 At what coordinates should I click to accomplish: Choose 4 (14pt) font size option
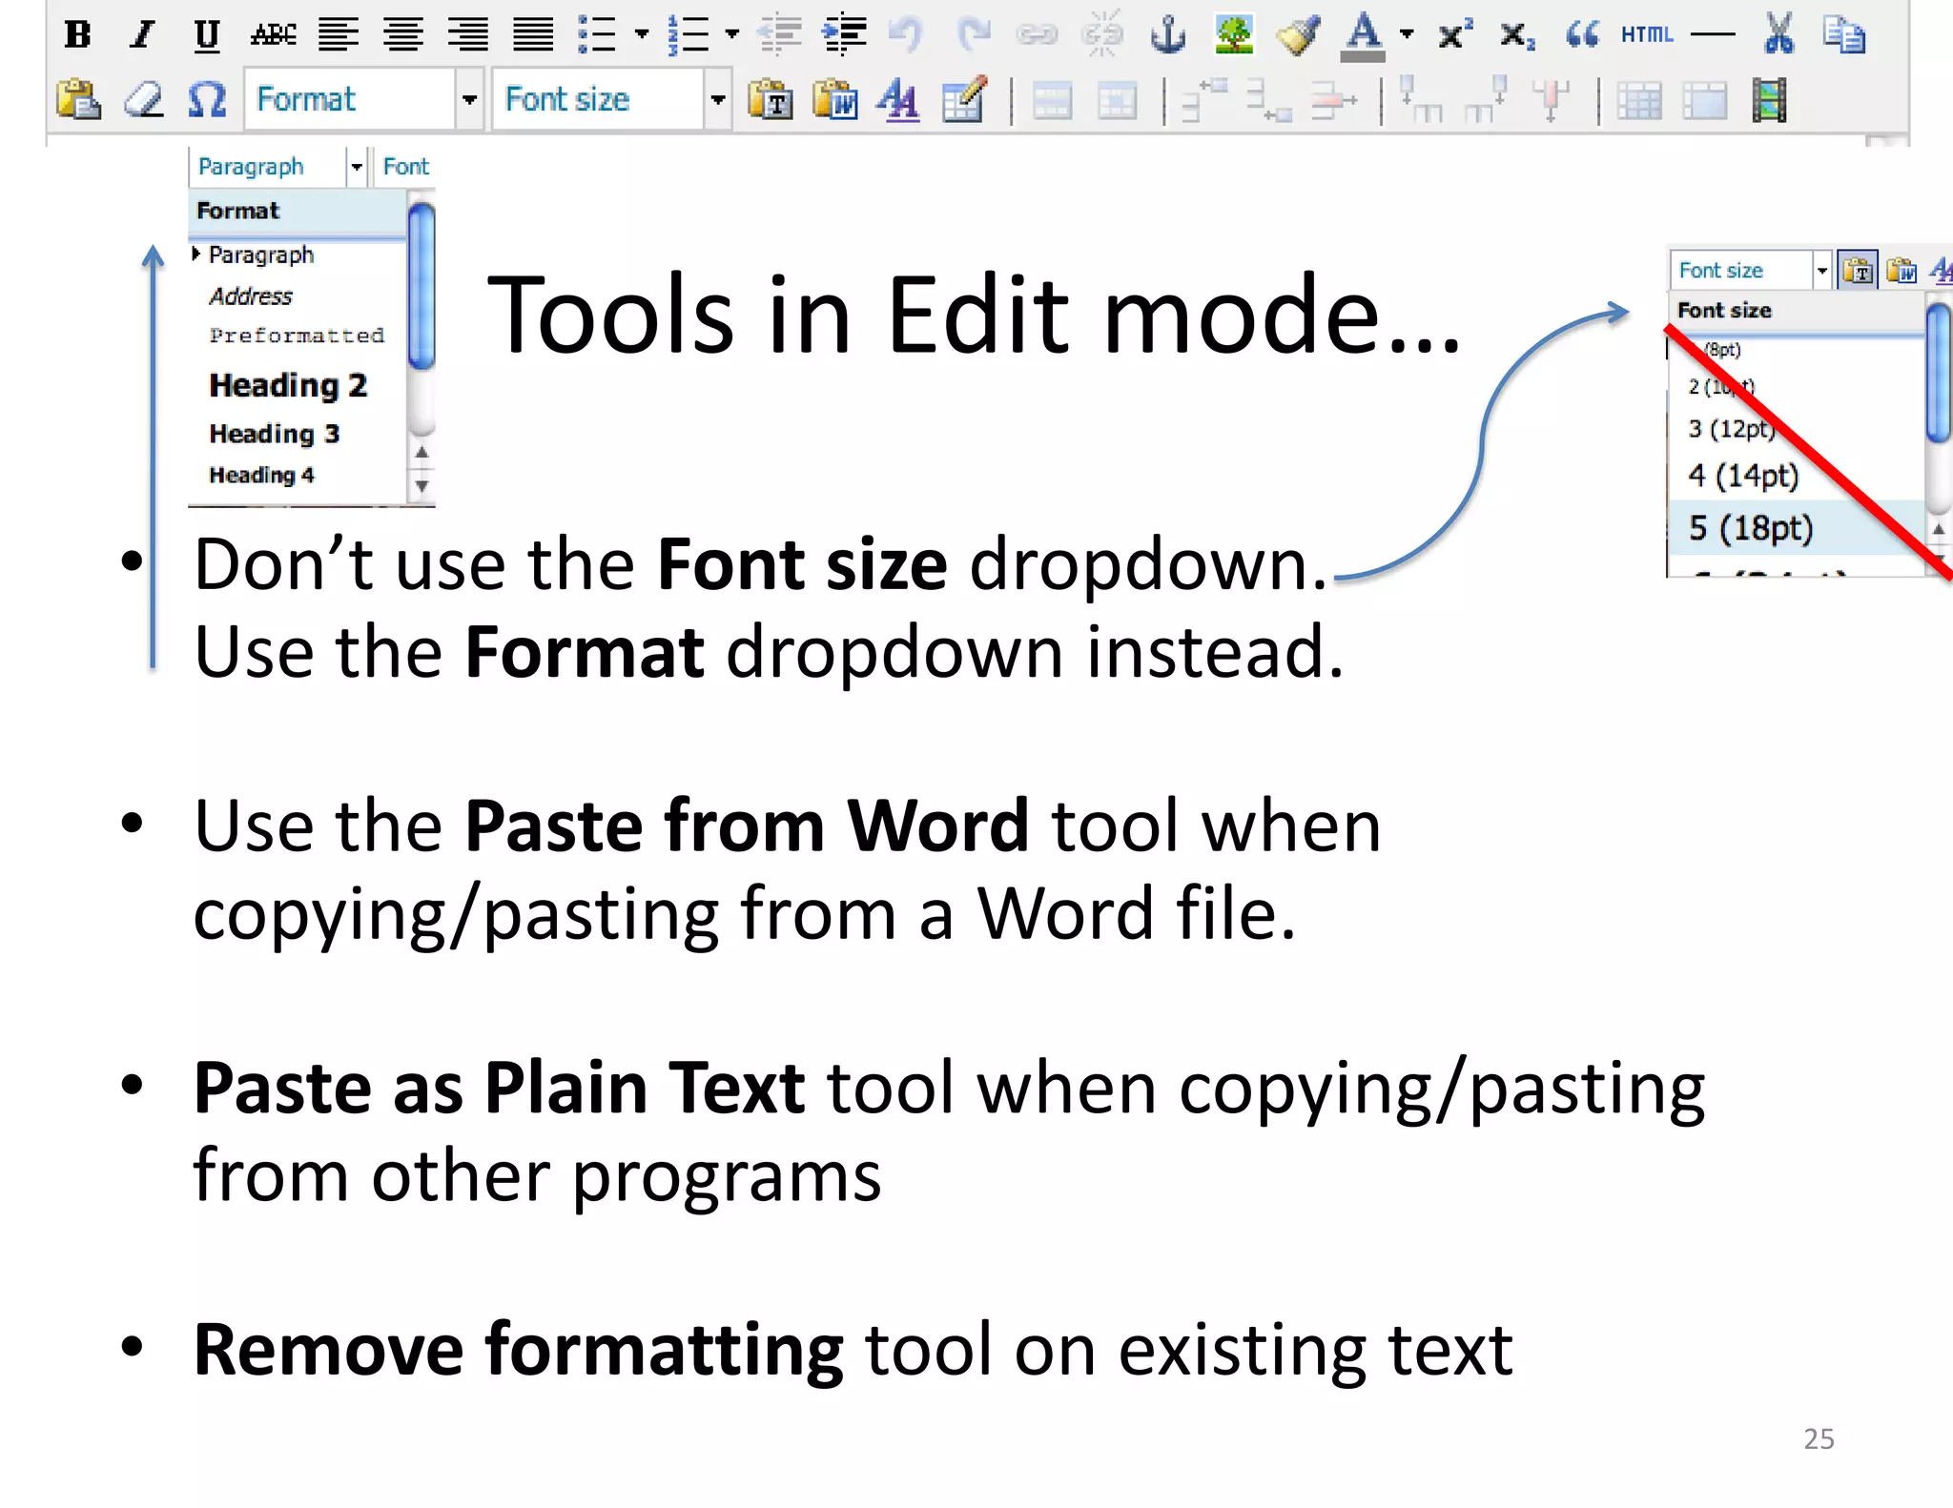pos(1743,476)
